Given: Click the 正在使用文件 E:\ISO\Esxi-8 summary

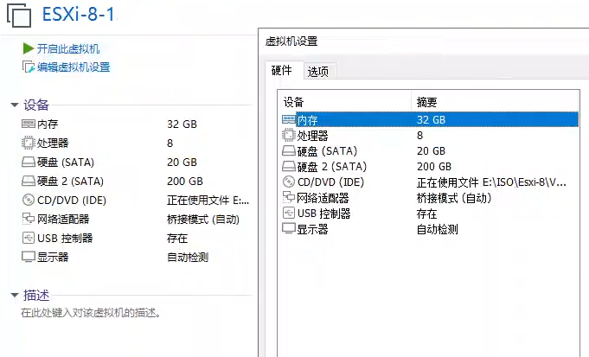Looking at the screenshot, I should click(491, 182).
